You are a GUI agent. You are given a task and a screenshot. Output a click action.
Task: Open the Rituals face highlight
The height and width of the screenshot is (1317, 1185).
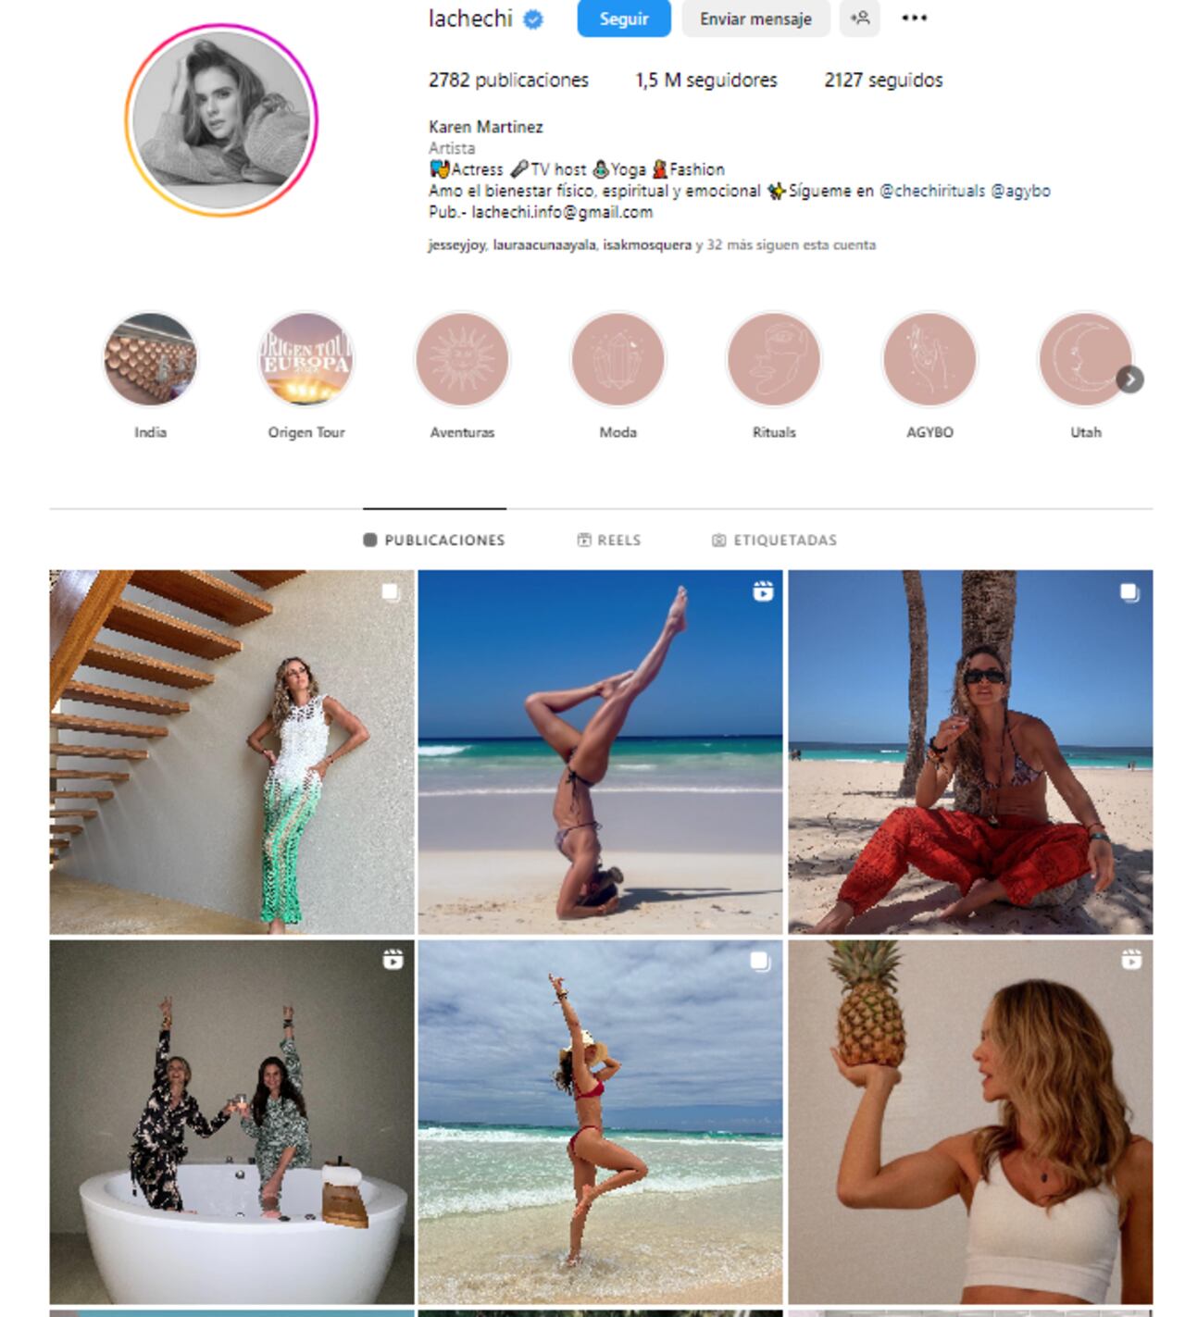point(774,359)
